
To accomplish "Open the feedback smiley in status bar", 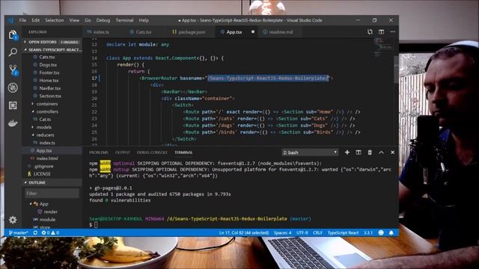I will [381, 232].
